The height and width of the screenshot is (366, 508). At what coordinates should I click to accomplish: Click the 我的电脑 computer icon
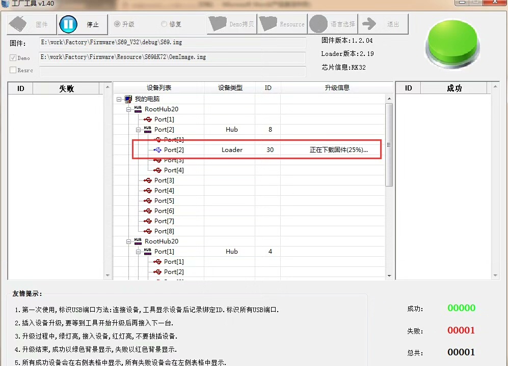128,99
